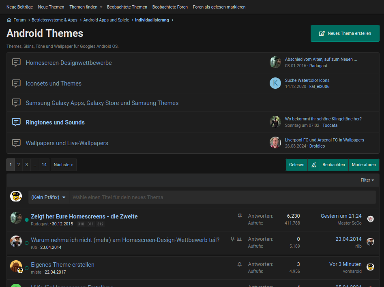The image size is (384, 287).
Task: Open last post Vor 3 Minuten
Action: coord(345,264)
